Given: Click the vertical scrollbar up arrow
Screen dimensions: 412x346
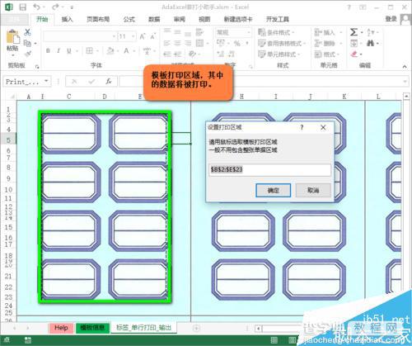Looking at the screenshot, I should pyautogui.click(x=406, y=96).
